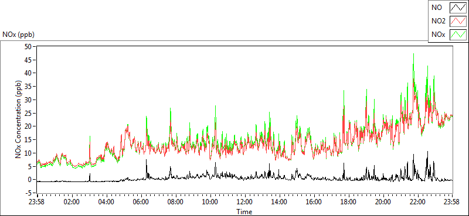Click the NOx green line legend icon
The image size is (469, 216).
click(458, 35)
